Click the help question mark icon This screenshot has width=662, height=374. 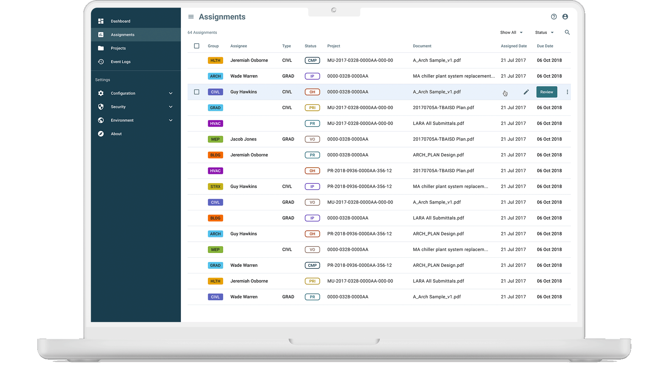point(554,16)
